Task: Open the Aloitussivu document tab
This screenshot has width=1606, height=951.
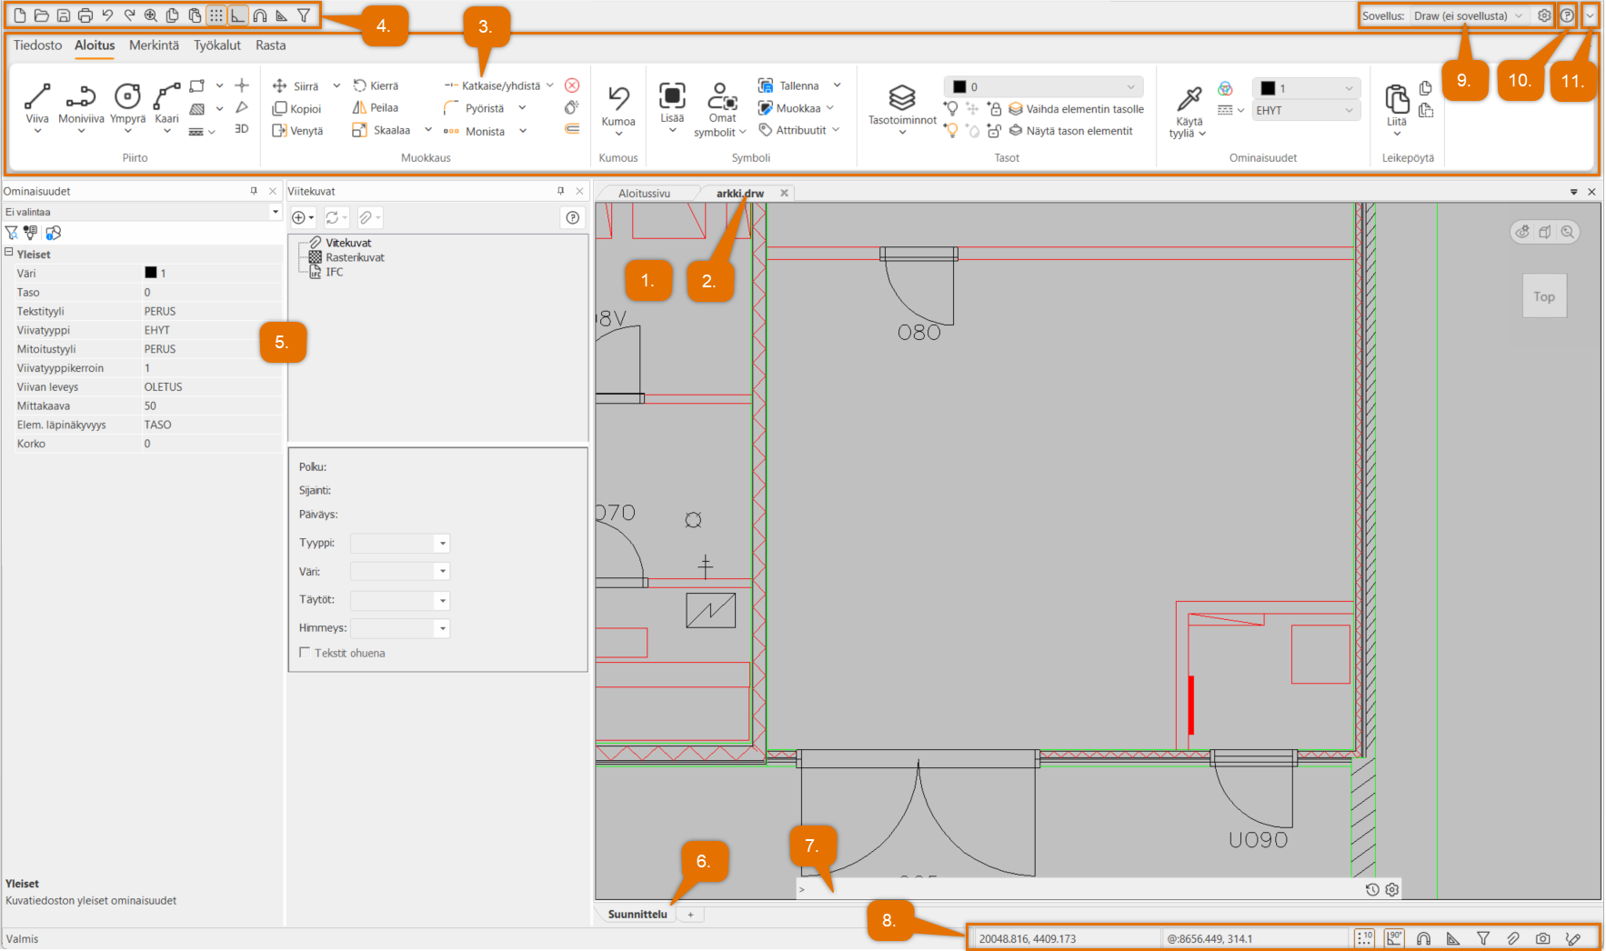Action: click(644, 194)
